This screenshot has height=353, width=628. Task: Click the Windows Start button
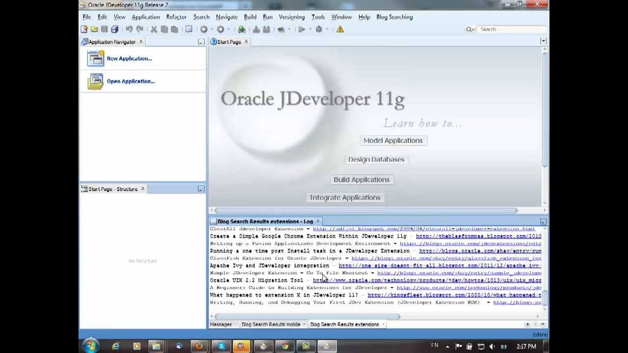coord(91,346)
